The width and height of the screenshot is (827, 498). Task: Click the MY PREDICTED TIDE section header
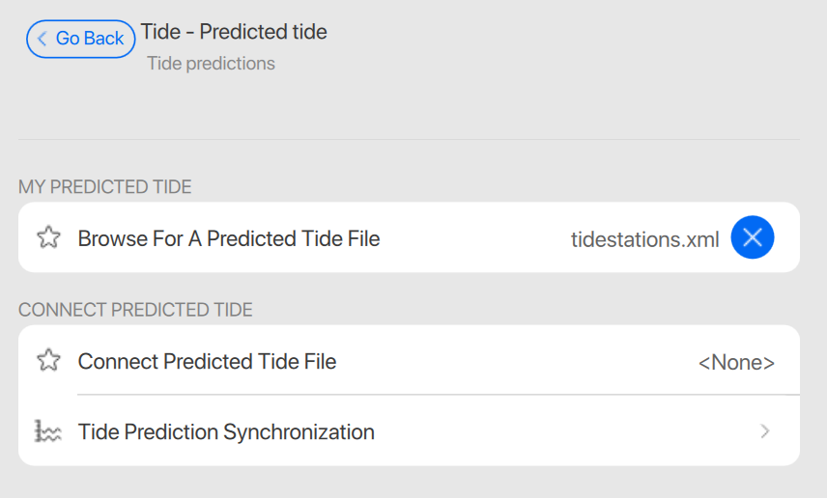tap(105, 186)
